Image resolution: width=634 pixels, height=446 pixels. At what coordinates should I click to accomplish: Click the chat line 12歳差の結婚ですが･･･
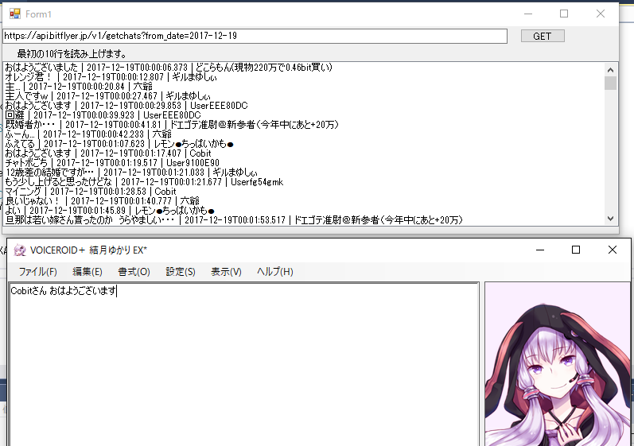tap(131, 173)
